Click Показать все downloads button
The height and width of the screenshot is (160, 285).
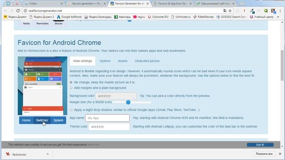[x=264, y=154]
